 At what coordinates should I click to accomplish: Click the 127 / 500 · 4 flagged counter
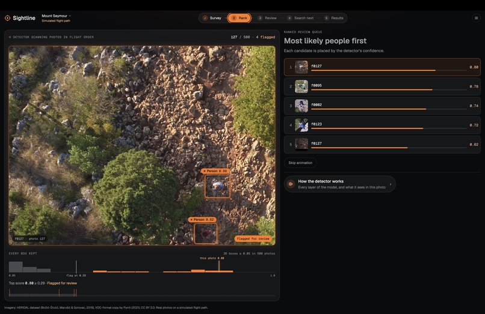(x=253, y=37)
